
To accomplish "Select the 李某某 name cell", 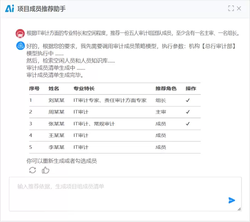I will click(57, 147).
